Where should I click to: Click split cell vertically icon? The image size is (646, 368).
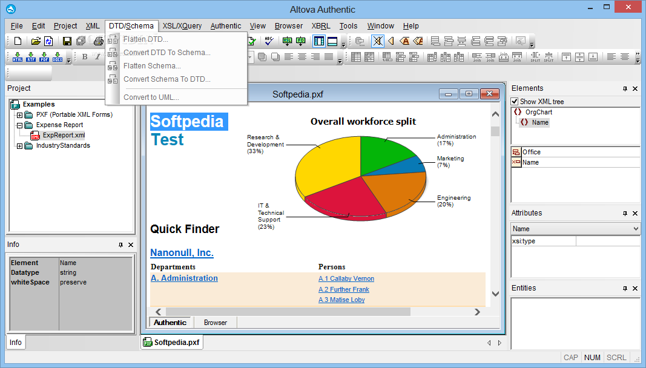click(x=549, y=57)
